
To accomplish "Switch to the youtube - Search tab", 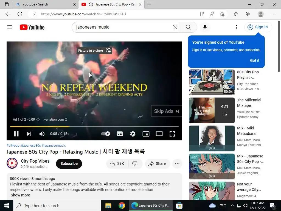I will (46, 4).
